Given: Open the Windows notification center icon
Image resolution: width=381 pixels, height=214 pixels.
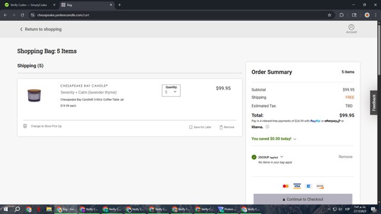Looking at the screenshot, I should (374, 209).
